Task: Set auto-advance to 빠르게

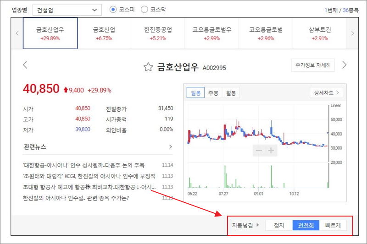Action: click(333, 225)
